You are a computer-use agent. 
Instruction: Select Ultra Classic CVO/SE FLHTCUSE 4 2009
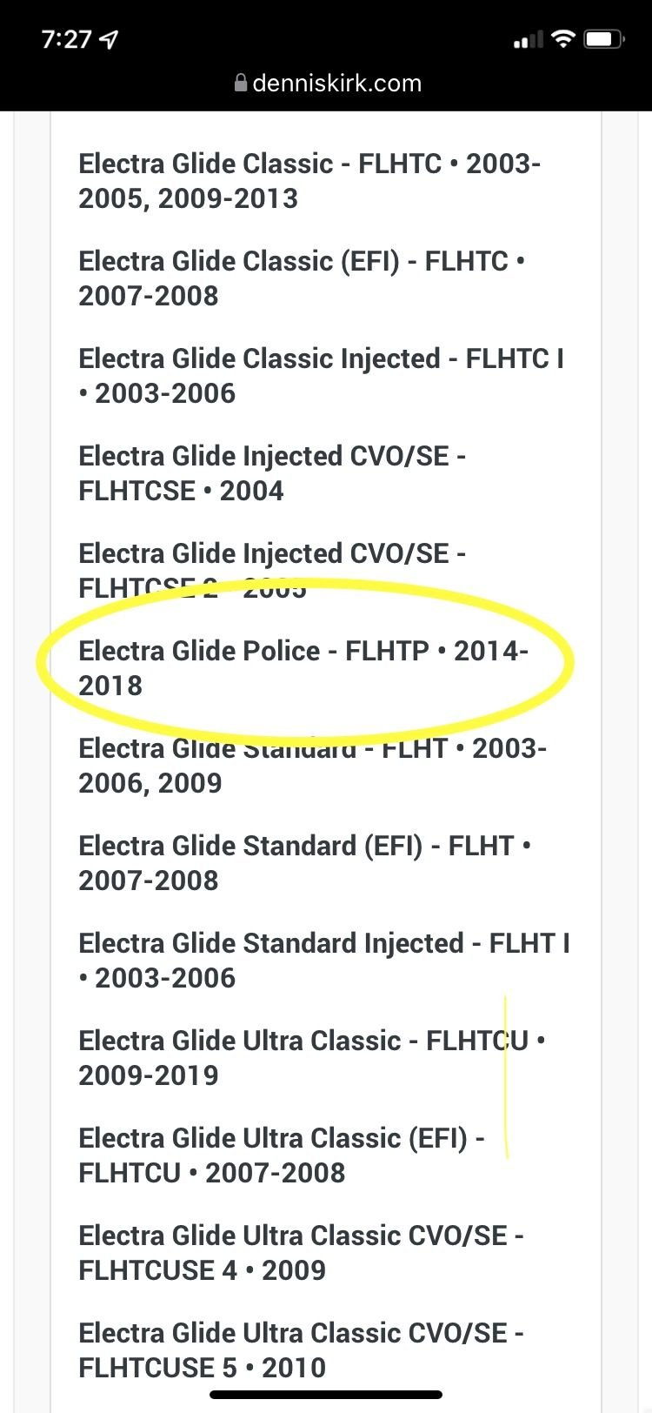[x=301, y=1253]
